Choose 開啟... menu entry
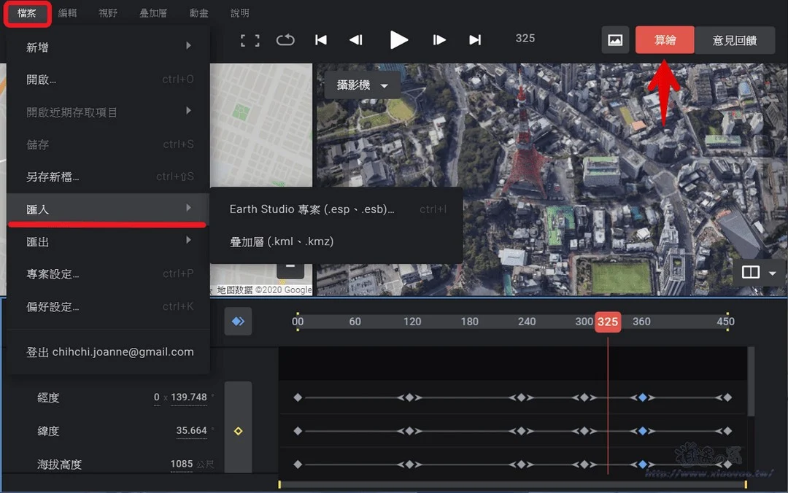Screen dimensions: 788x493 pos(108,79)
